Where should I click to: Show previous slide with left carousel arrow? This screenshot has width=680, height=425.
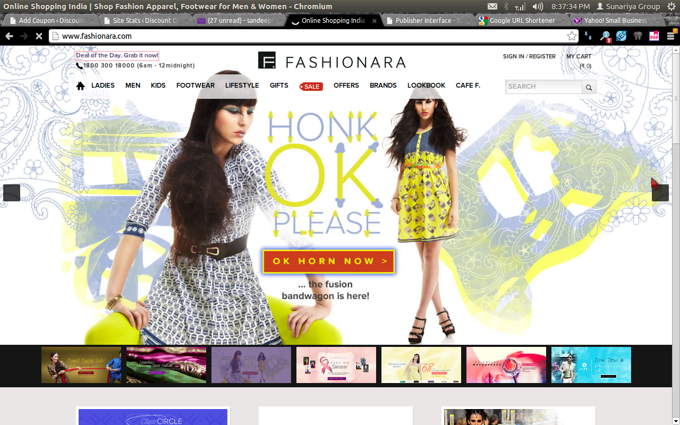(12, 193)
